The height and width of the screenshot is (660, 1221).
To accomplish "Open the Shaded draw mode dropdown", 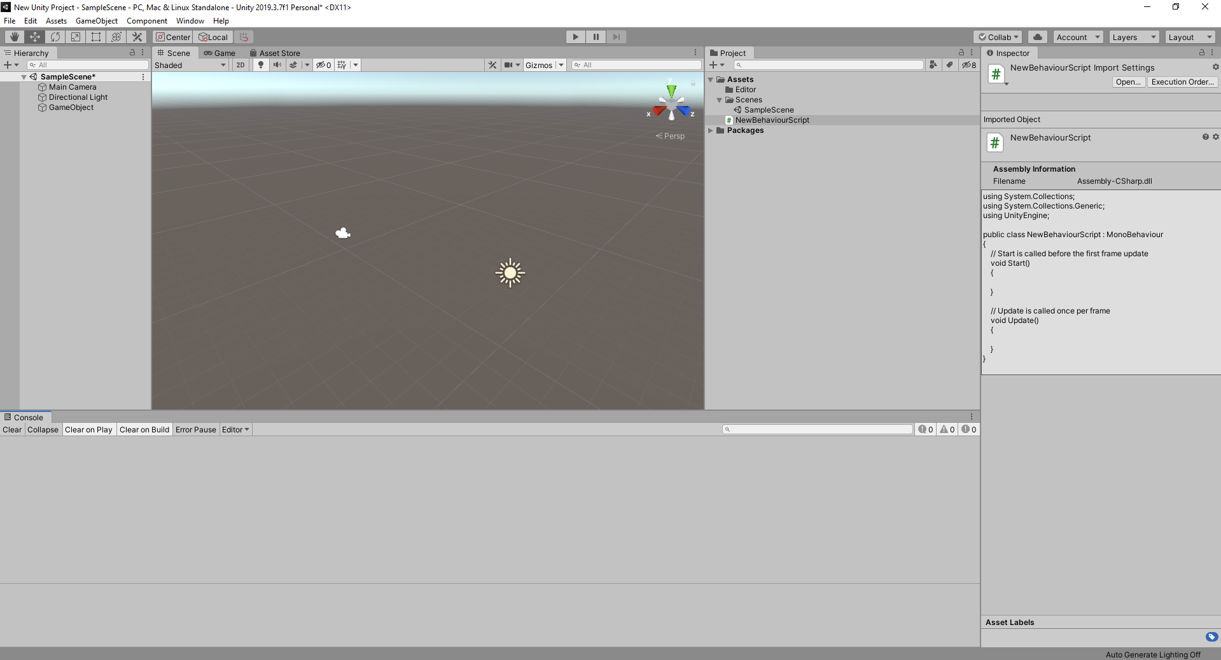I will click(x=190, y=65).
